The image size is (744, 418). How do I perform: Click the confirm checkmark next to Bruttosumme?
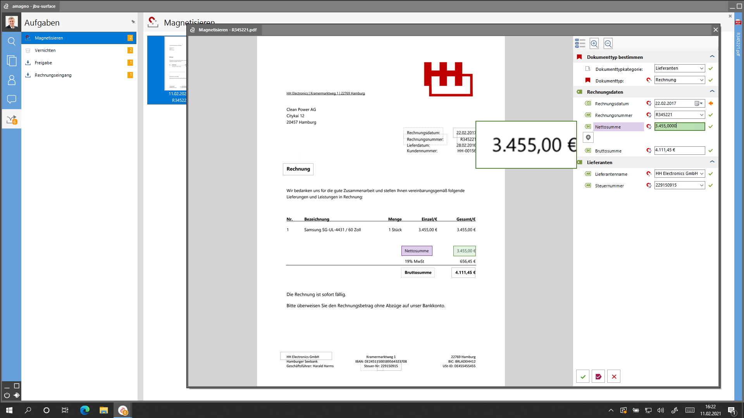711,151
